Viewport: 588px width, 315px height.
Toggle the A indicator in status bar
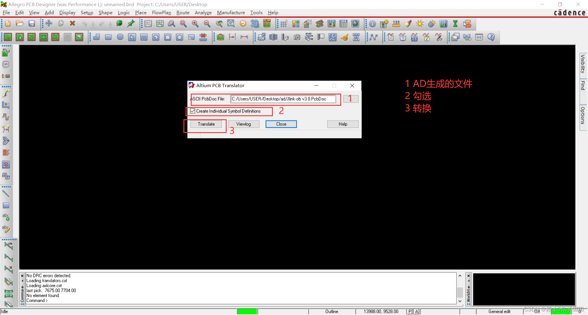[x=417, y=311]
